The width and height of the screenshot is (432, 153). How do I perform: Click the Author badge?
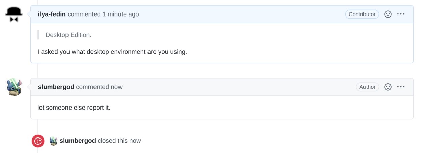[367, 87]
